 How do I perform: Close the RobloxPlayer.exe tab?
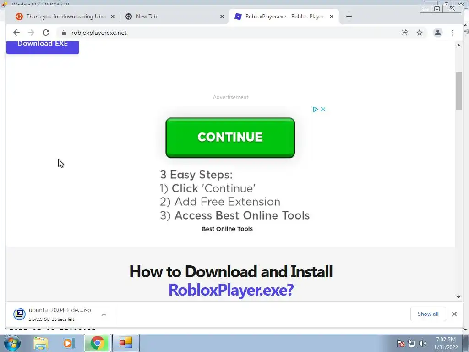[332, 17]
